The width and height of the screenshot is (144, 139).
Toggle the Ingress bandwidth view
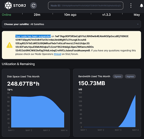tap(130, 76)
